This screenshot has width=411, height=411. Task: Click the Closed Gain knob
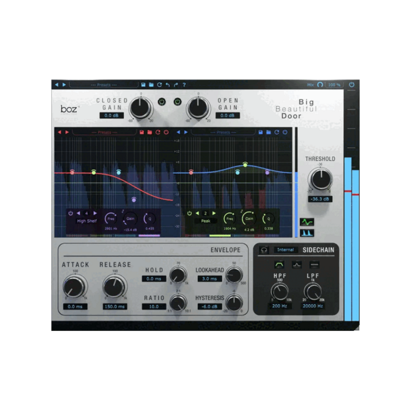click(140, 108)
